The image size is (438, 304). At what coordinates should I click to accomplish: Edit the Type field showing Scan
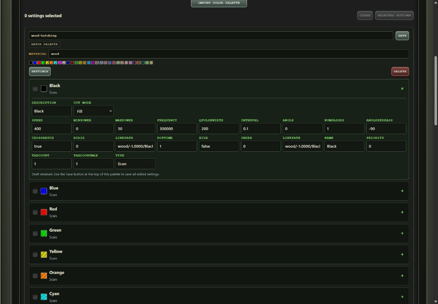[135, 164]
